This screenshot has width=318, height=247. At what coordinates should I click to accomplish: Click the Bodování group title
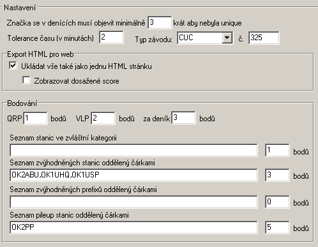pyautogui.click(x=22, y=103)
